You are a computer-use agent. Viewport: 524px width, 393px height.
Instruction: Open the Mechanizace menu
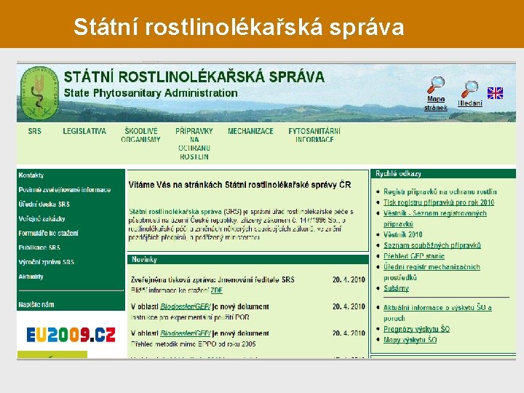(x=250, y=131)
